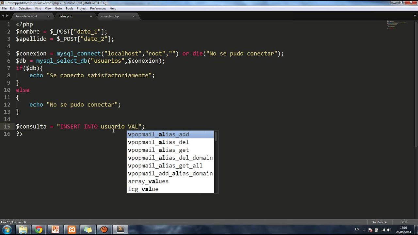Open the Tab Size: 4 selector
The height and width of the screenshot is (235, 418).
click(379, 222)
